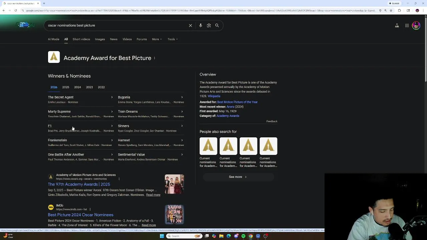Switch to Forums tab
This screenshot has height=240, width=427.
[141, 39]
